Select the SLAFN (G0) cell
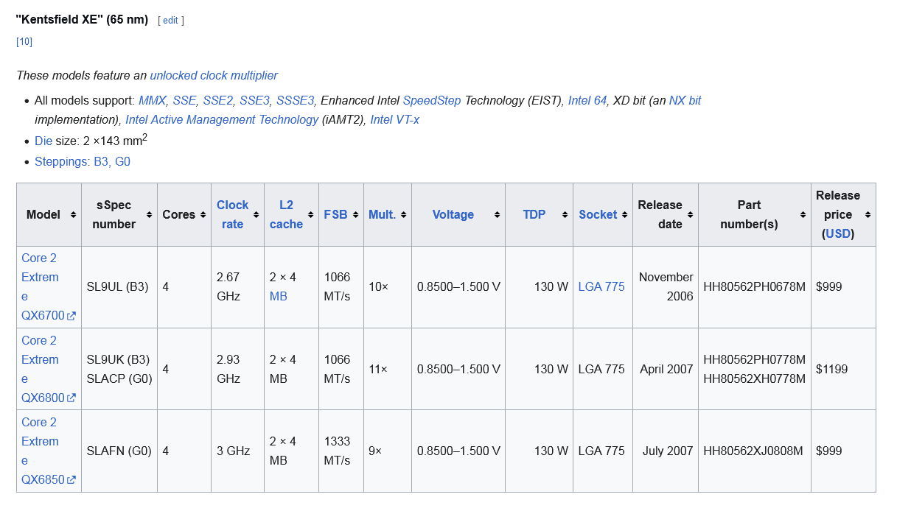 119,451
